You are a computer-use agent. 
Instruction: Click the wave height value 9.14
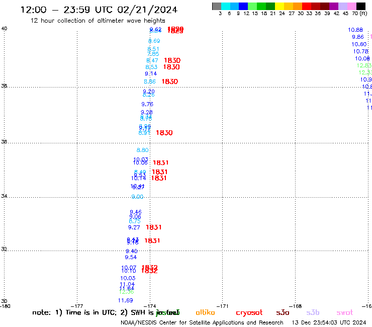pos(151,73)
